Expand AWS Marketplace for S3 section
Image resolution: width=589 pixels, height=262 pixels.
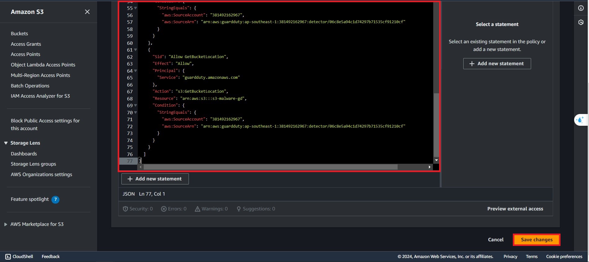click(x=6, y=224)
